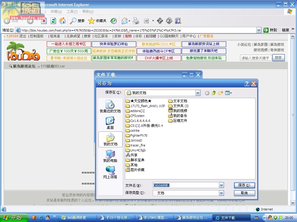The width and height of the screenshot is (297, 222).
Task: Click the 请输入搜索关键字 search box
Action: coord(256,58)
